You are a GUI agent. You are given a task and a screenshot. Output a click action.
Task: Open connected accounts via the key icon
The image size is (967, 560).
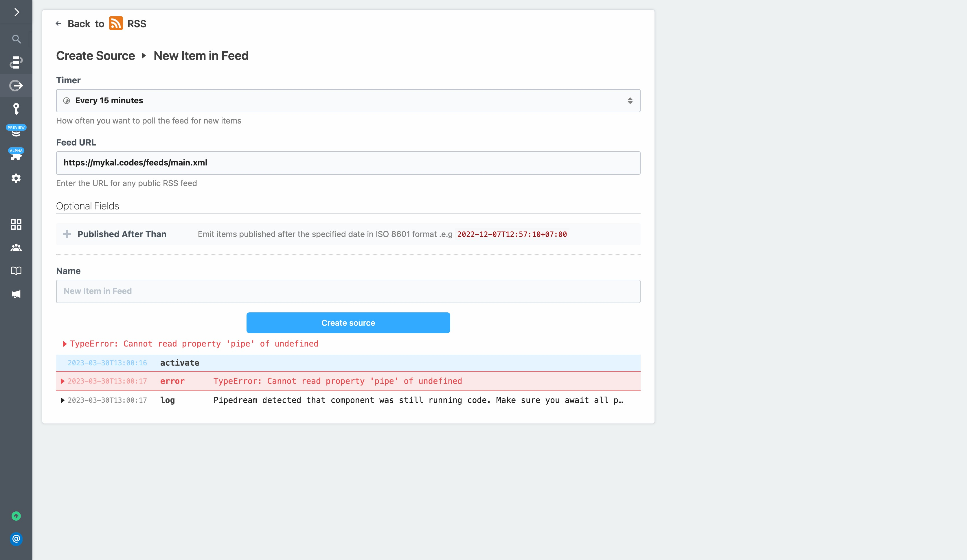(x=16, y=109)
